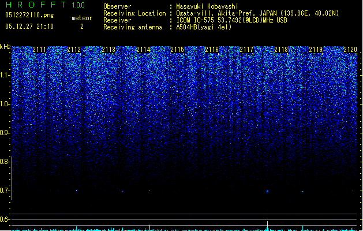Click the HROFFT title text
Viewport: 363px width, 231px height.
pyautogui.click(x=36, y=5)
